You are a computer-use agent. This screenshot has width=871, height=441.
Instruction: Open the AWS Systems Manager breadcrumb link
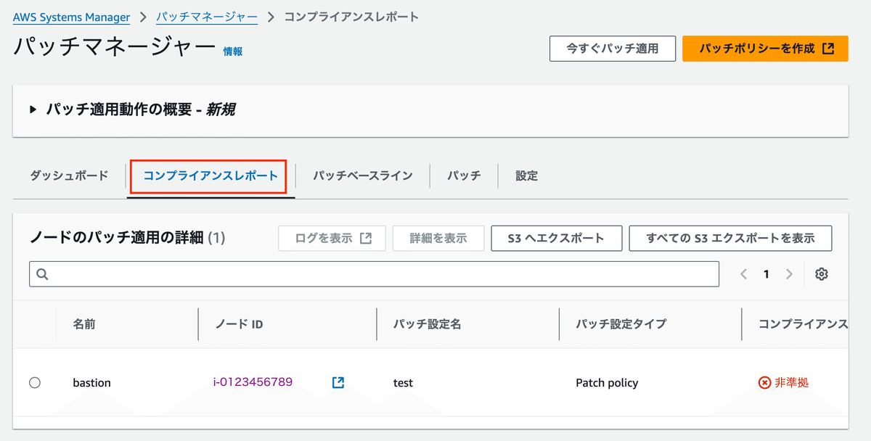click(x=71, y=16)
